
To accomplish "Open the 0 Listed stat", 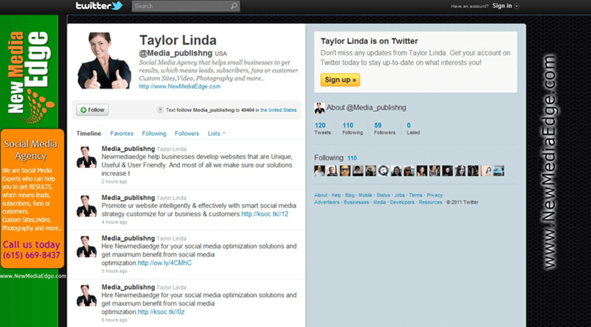I will coord(413,128).
